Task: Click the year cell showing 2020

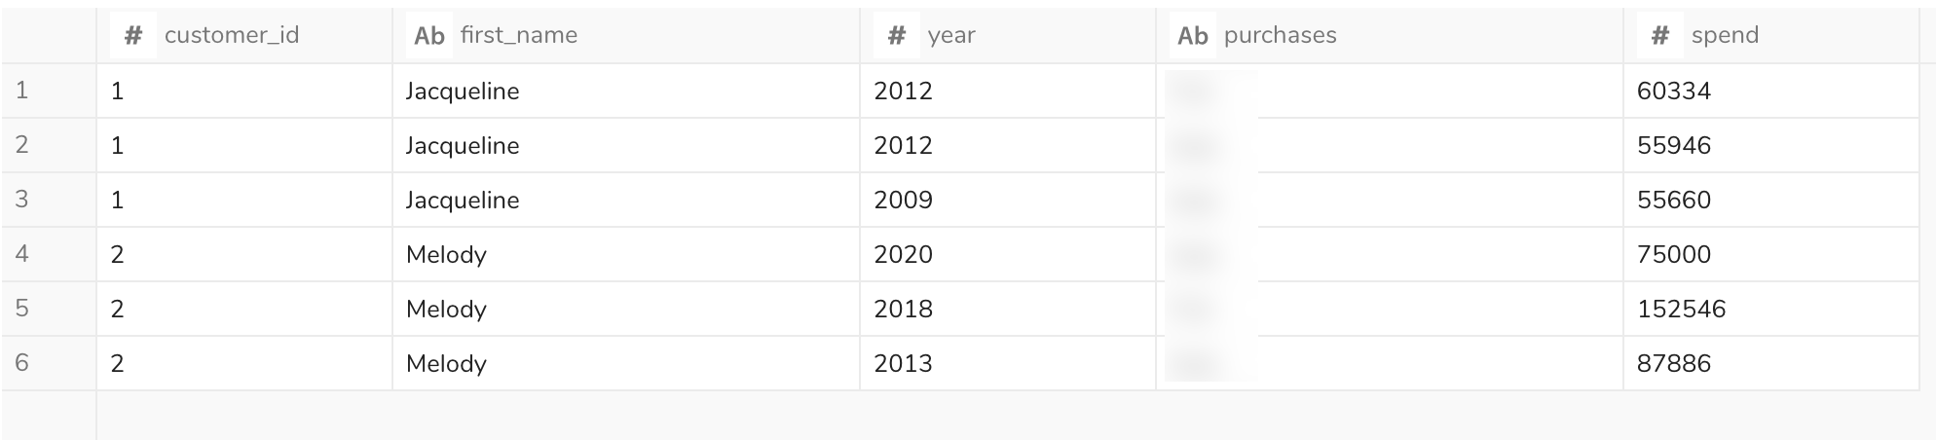Action: click(x=903, y=255)
